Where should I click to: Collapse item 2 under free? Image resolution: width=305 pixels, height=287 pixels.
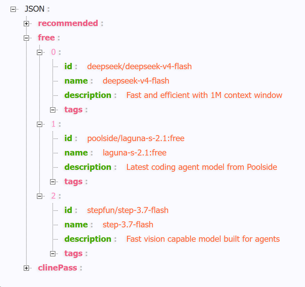pos(40,196)
